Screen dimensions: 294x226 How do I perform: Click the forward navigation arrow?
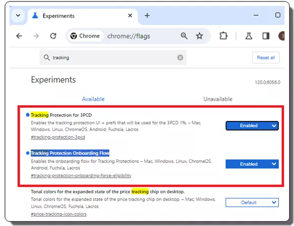(x=36, y=36)
